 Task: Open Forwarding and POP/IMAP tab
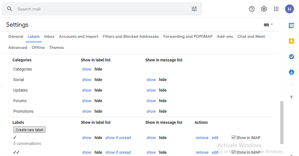(188, 37)
